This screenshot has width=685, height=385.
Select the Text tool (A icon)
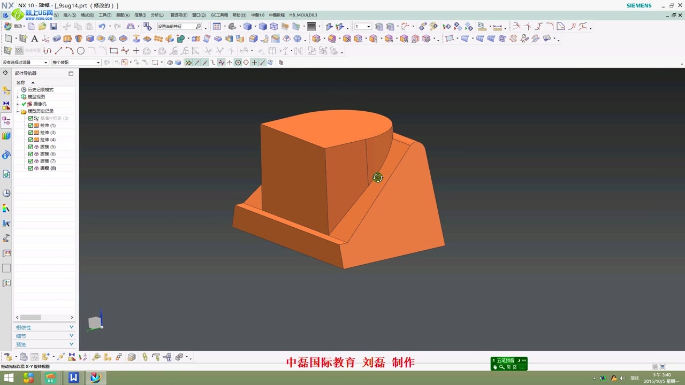(34, 38)
